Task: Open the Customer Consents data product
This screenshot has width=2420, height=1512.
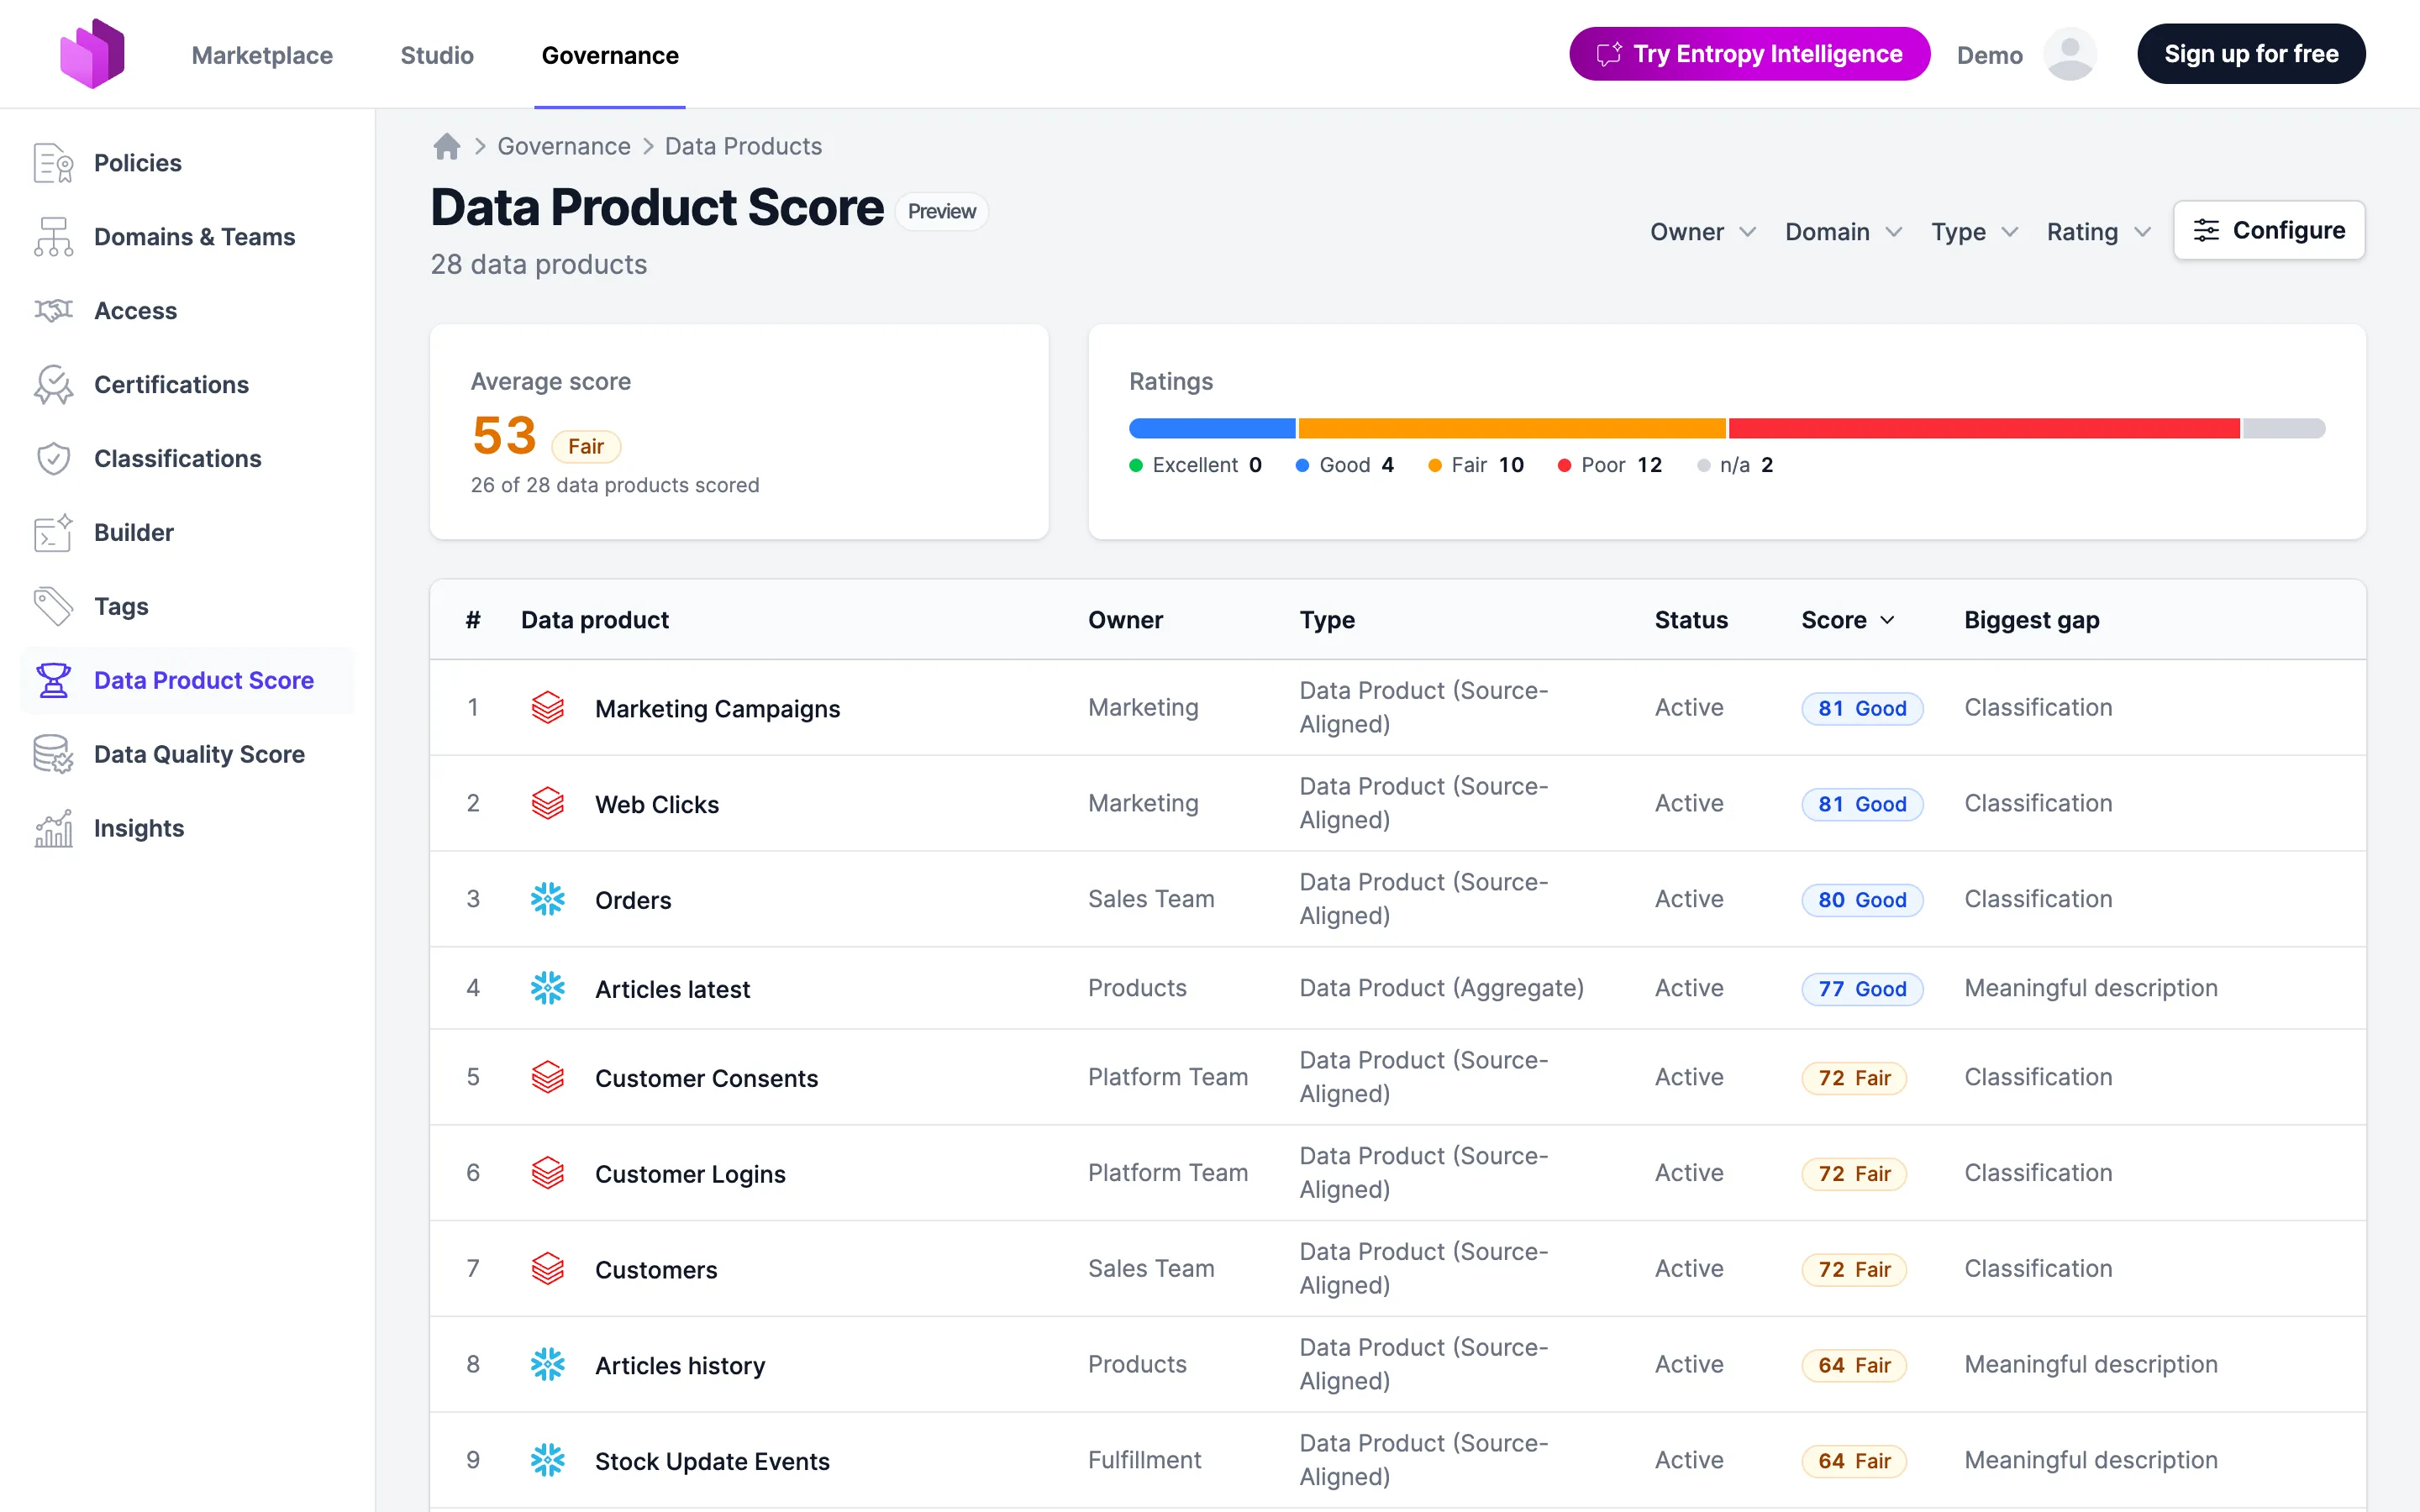Action: pos(706,1078)
